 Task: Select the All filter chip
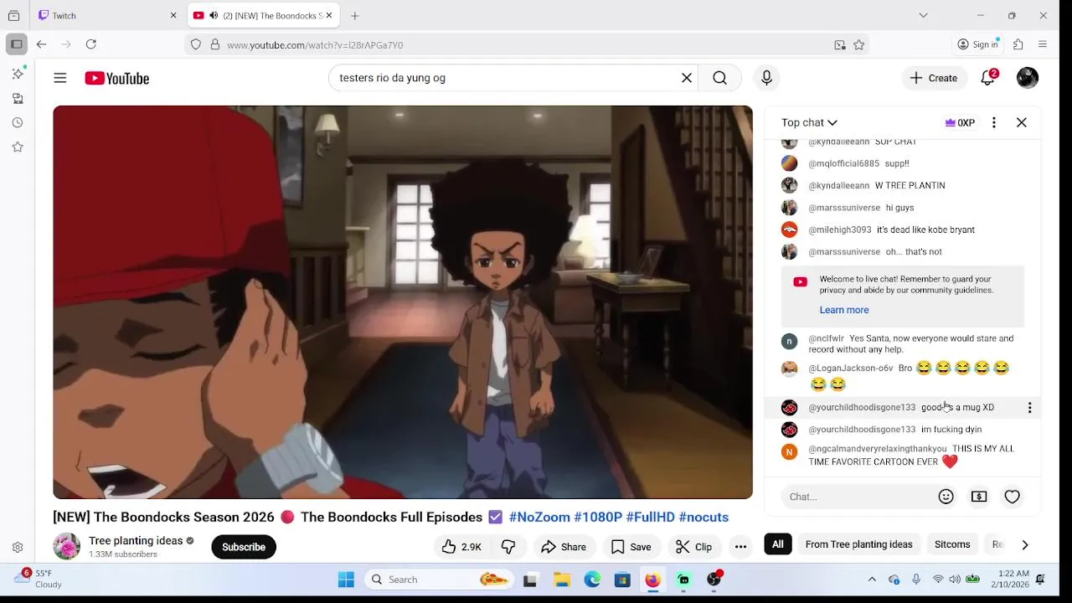pyautogui.click(x=778, y=544)
